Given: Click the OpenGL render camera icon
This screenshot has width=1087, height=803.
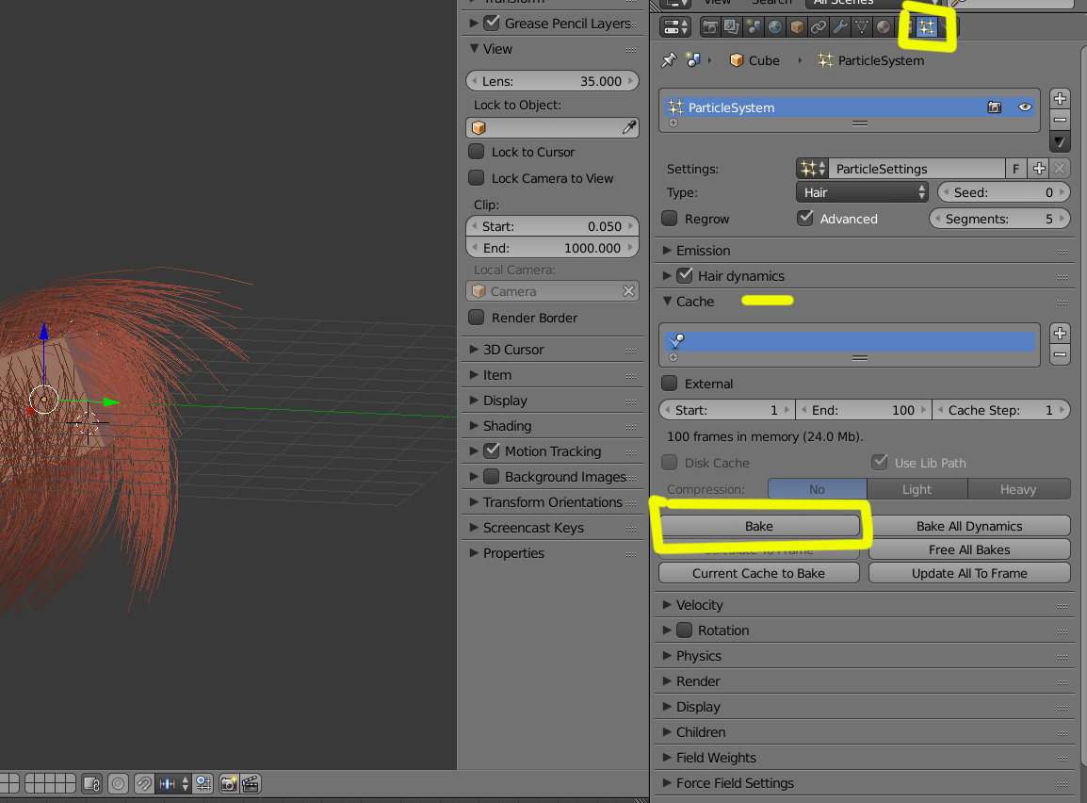Looking at the screenshot, I should (228, 783).
